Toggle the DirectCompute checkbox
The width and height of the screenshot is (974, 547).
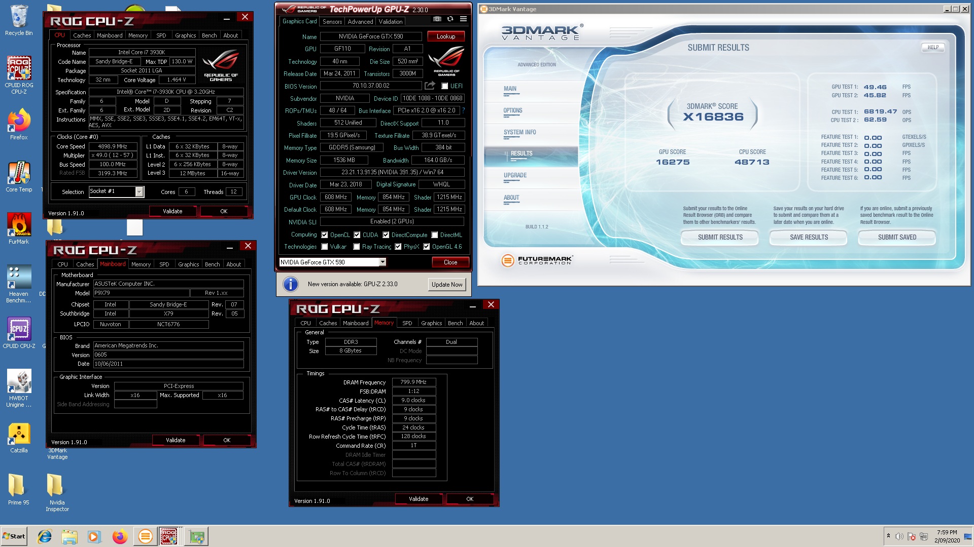point(386,235)
